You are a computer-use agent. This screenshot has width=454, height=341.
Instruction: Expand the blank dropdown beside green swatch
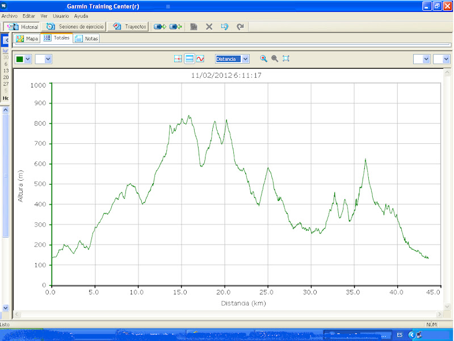(x=48, y=59)
